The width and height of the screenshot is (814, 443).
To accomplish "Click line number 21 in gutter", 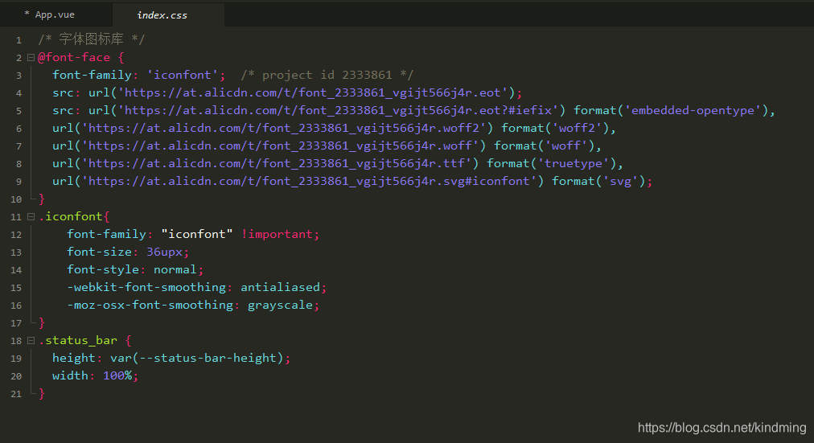I will tap(16, 394).
